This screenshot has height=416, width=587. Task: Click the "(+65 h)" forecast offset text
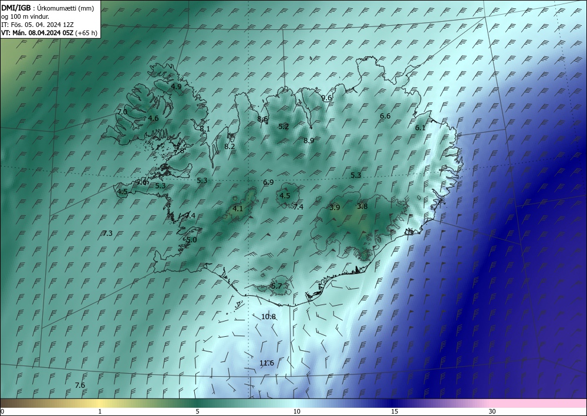[x=86, y=33]
